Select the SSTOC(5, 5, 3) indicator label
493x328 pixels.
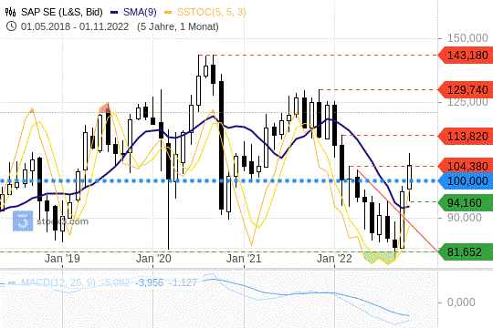tap(211, 12)
